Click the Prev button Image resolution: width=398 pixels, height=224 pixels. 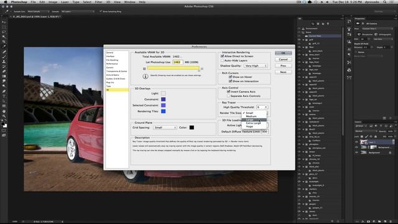pyautogui.click(x=284, y=66)
